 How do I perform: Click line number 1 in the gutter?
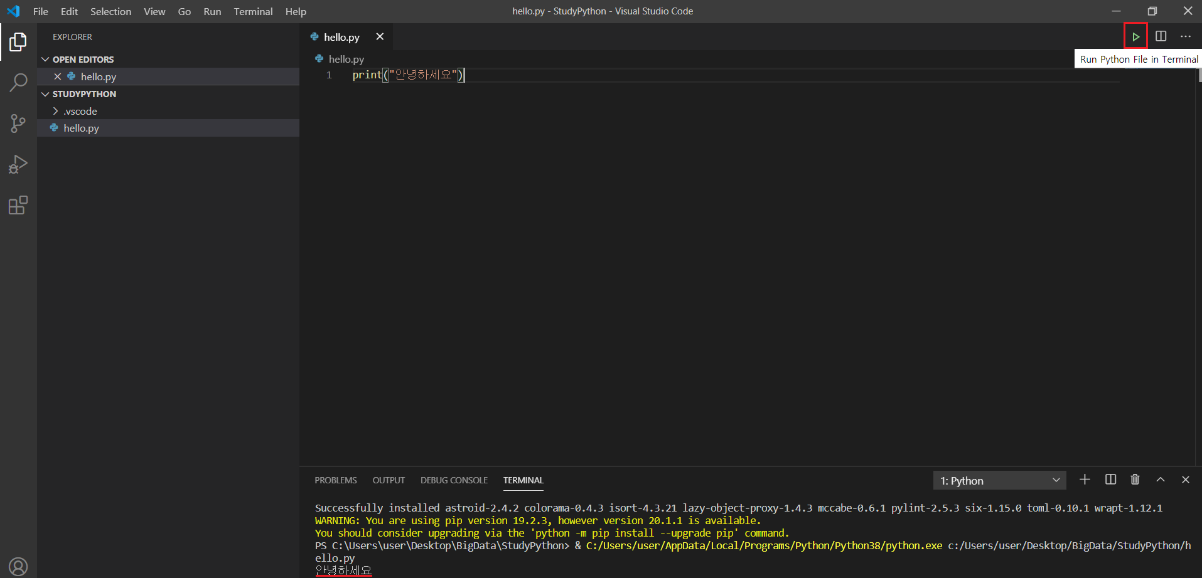pyautogui.click(x=329, y=75)
